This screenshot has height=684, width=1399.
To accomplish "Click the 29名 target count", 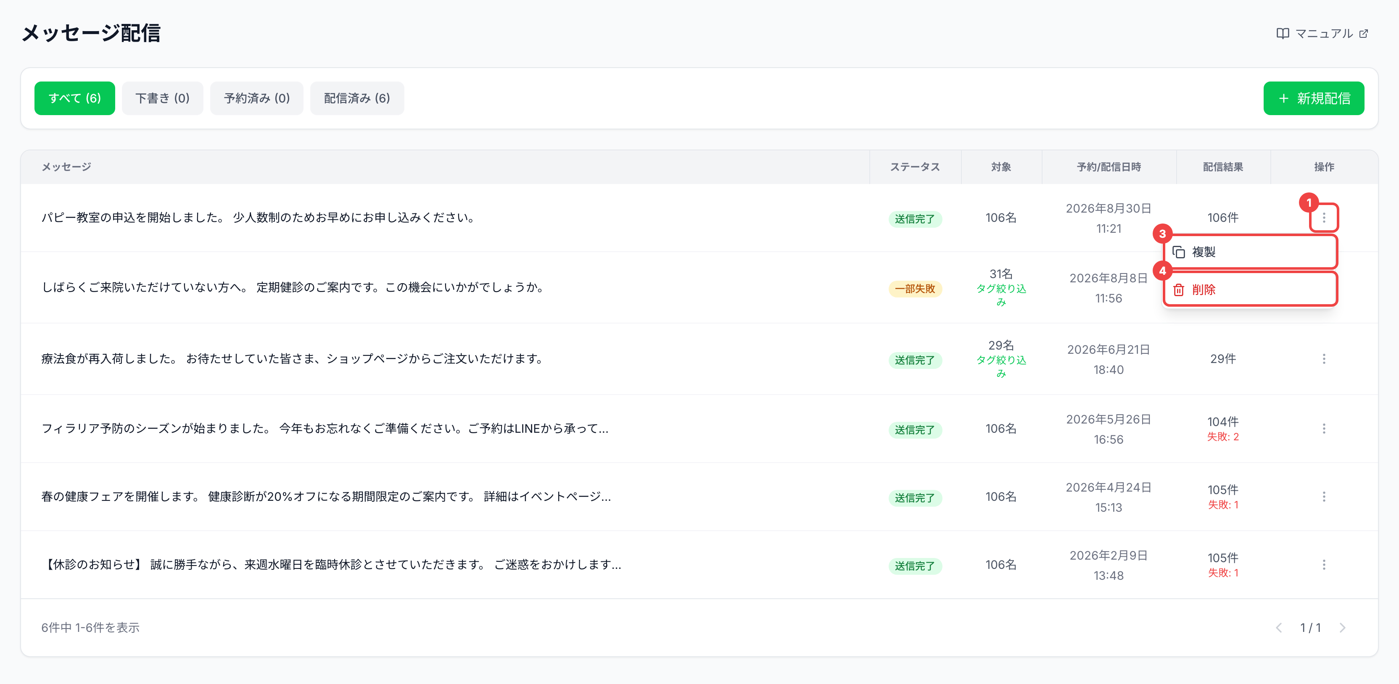I will [1000, 346].
